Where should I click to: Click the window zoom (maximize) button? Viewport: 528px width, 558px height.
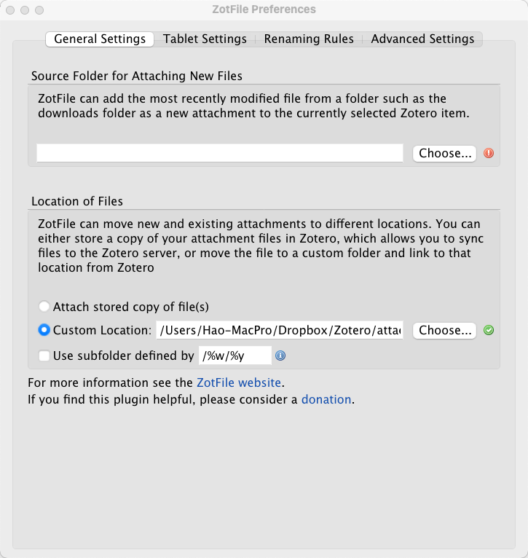[39, 10]
